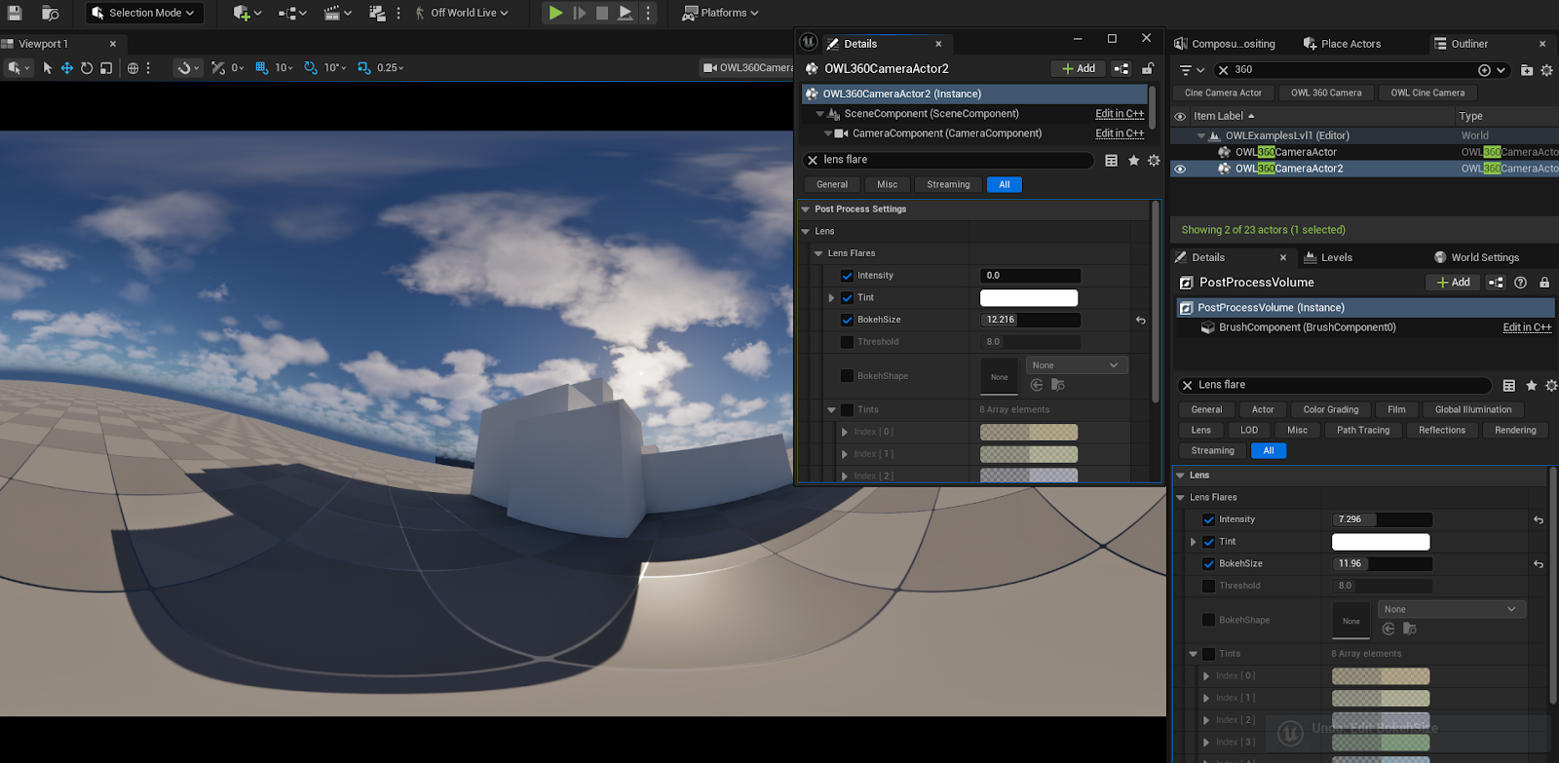Select the translate move tool in viewport

(67, 68)
